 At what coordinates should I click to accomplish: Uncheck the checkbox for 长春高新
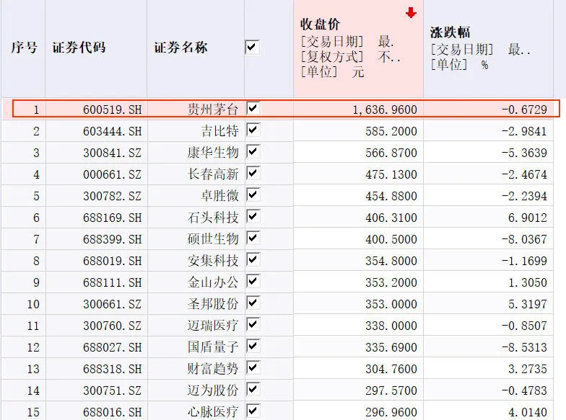tap(253, 173)
